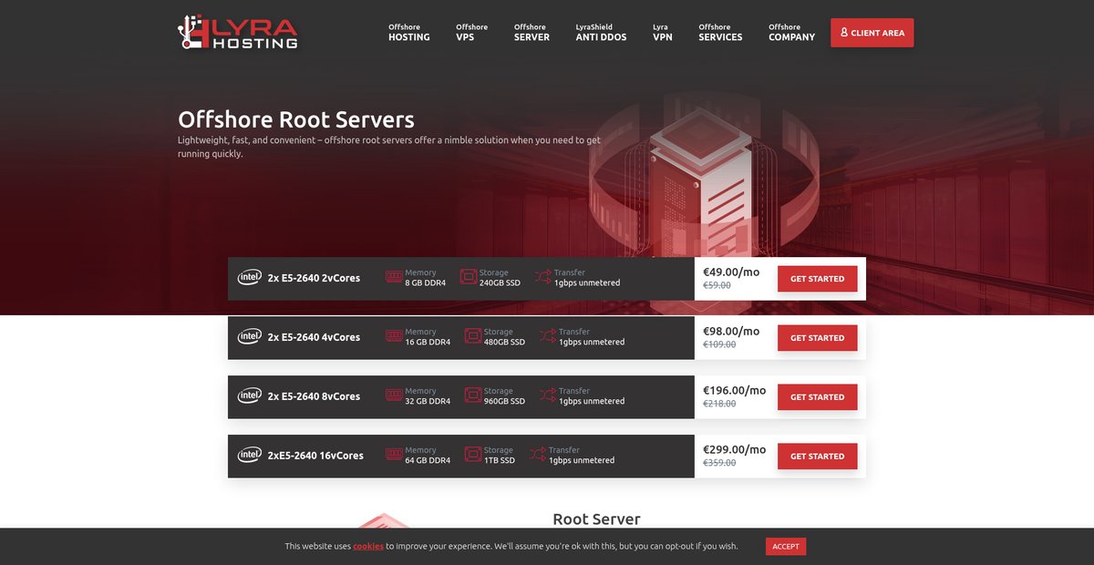Screen dimensions: 1094x565
Task: Click the storage icon for 1TB SSD
Action: click(473, 455)
